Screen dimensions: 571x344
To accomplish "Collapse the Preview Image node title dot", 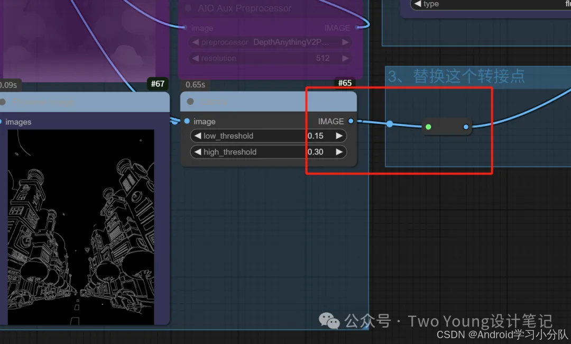I will point(2,102).
